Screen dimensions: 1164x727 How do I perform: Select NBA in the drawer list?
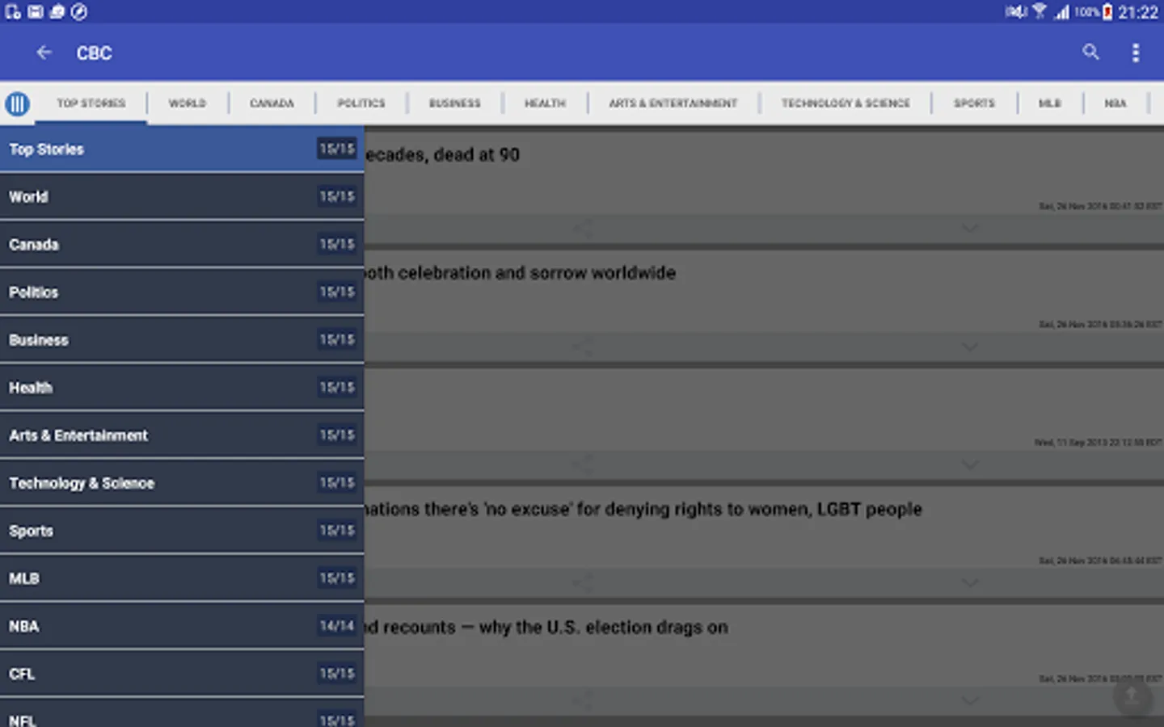pyautogui.click(x=182, y=626)
